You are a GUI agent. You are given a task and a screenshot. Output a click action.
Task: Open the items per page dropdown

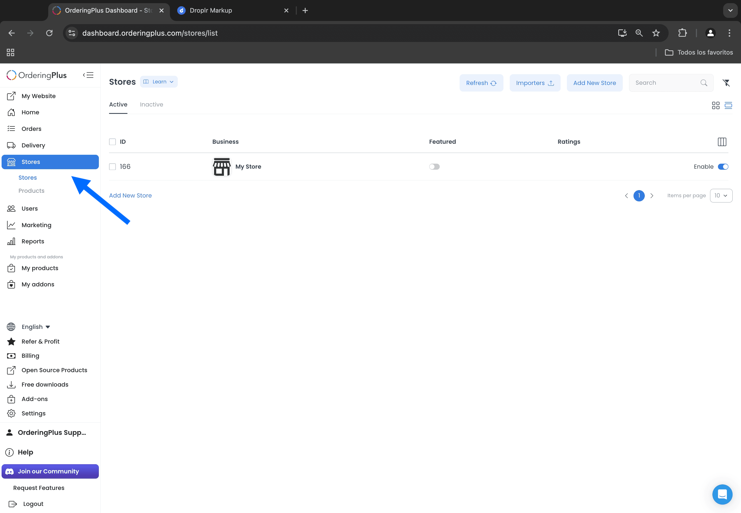[x=721, y=195]
